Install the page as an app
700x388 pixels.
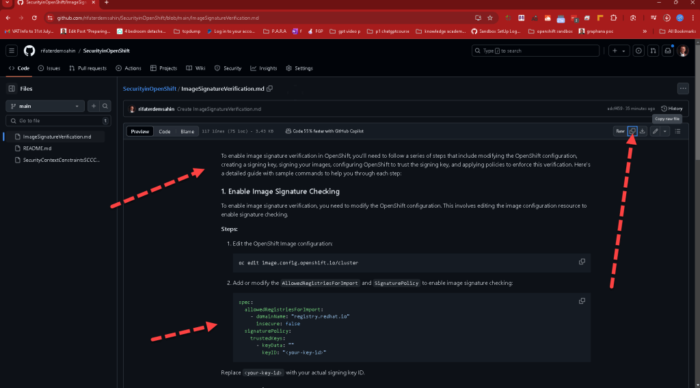(x=478, y=18)
